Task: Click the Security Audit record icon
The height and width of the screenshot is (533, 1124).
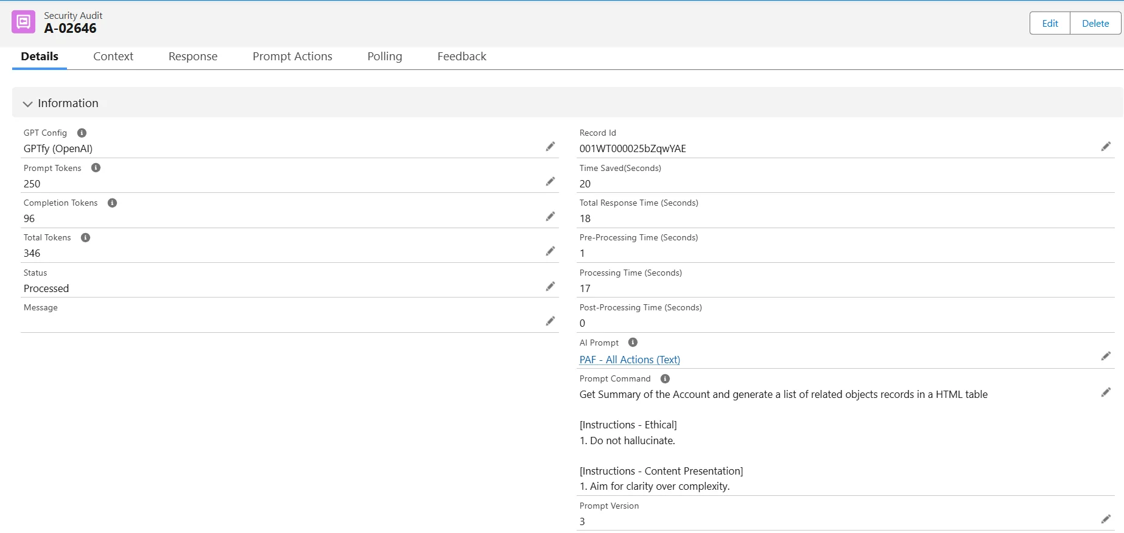Action: pos(23,22)
